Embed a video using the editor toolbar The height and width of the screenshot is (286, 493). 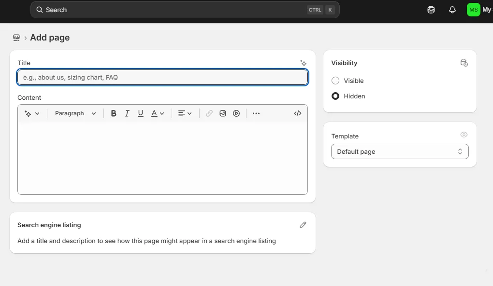coord(236,113)
